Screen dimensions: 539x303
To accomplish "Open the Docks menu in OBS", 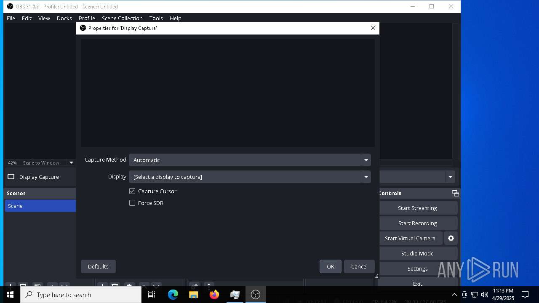I will coord(64,18).
